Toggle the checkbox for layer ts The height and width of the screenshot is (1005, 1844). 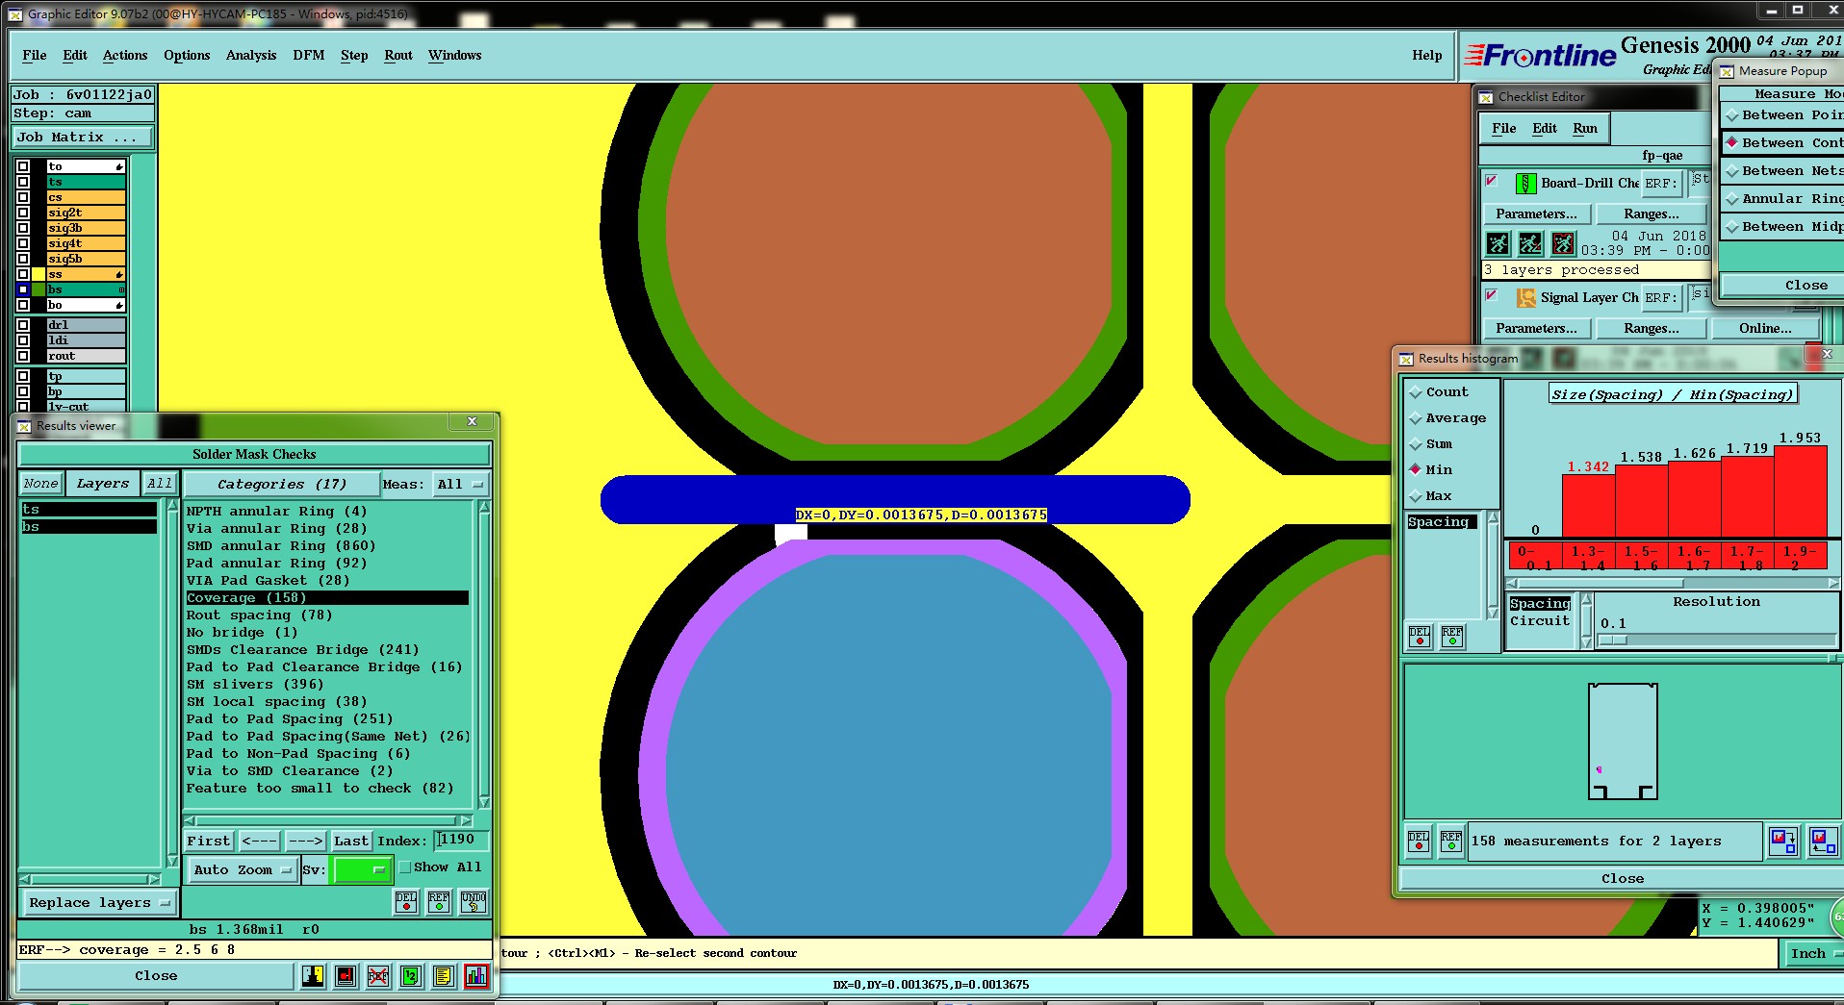(23, 182)
